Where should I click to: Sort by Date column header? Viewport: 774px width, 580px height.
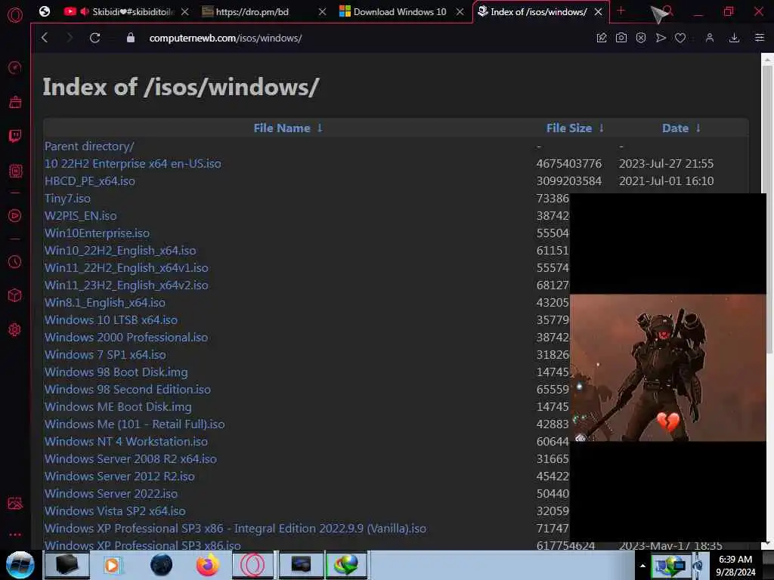pos(681,128)
